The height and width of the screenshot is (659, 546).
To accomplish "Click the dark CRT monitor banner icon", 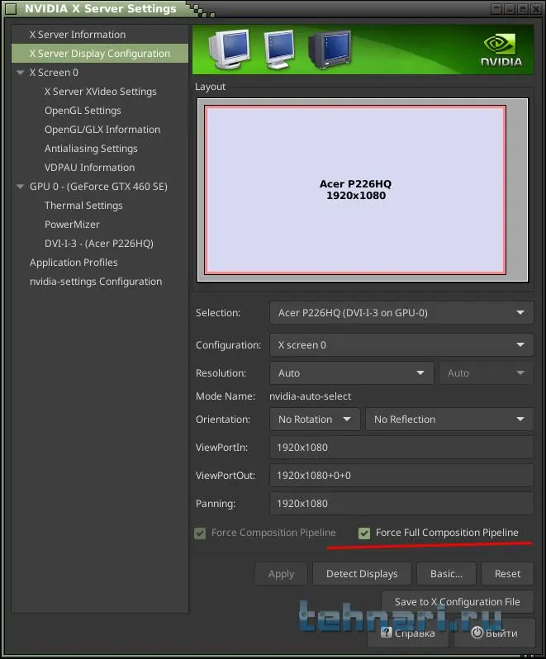I will coord(330,50).
